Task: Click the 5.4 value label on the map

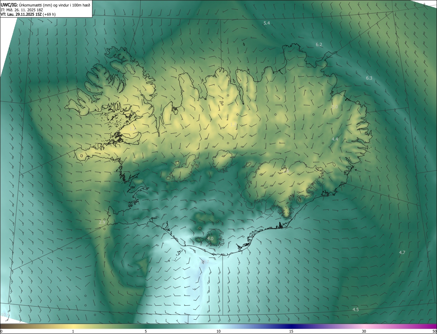Action: (267, 23)
